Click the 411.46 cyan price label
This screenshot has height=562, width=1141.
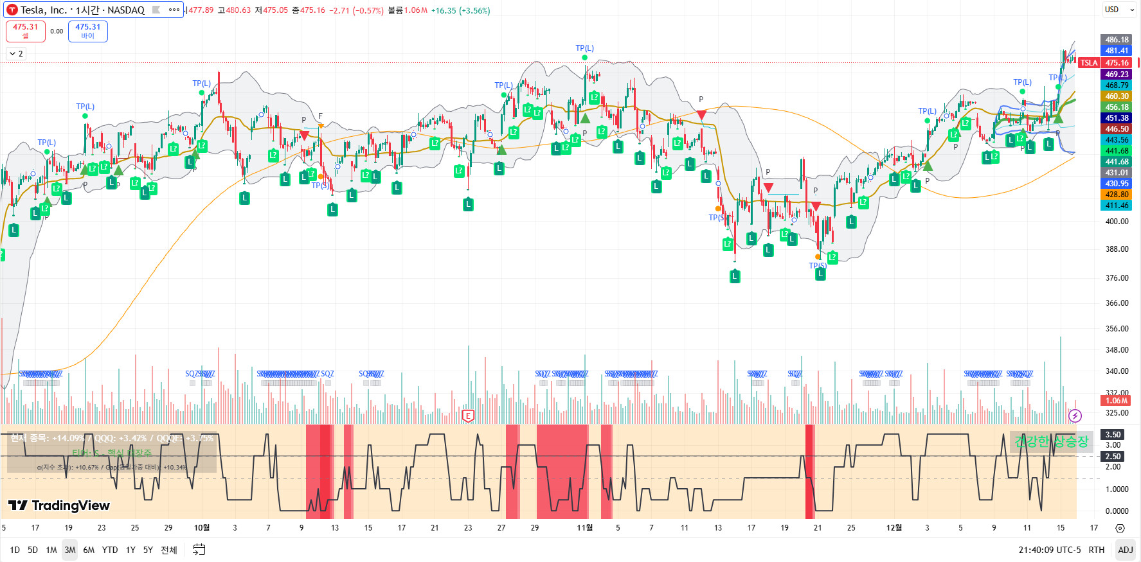pos(1117,206)
